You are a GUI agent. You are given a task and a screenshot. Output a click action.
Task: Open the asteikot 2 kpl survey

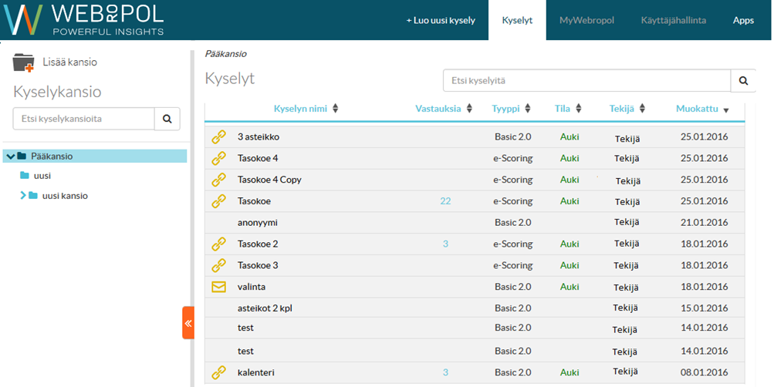coord(266,308)
